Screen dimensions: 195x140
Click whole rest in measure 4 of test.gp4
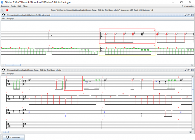(52, 35)
